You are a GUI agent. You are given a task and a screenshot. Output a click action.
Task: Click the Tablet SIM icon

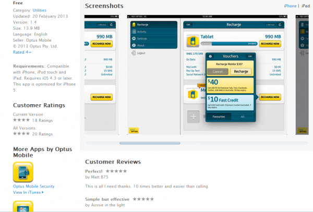(x=192, y=41)
